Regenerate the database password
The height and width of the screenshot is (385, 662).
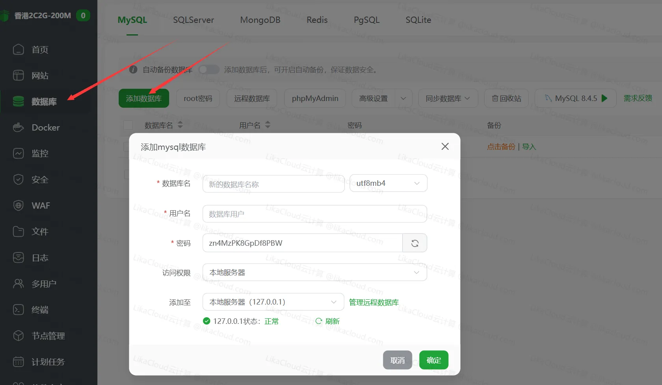[x=414, y=243]
